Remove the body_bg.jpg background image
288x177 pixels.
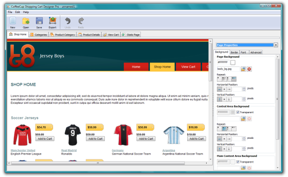point(249,69)
